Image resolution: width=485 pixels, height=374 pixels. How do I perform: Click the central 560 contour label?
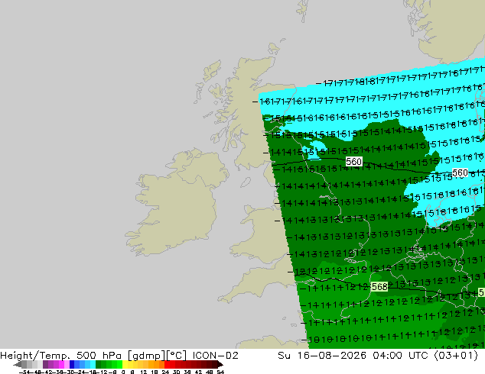coord(354,161)
